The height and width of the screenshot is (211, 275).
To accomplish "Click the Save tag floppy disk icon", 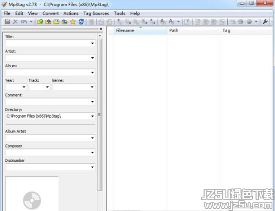I will (x=7, y=22).
